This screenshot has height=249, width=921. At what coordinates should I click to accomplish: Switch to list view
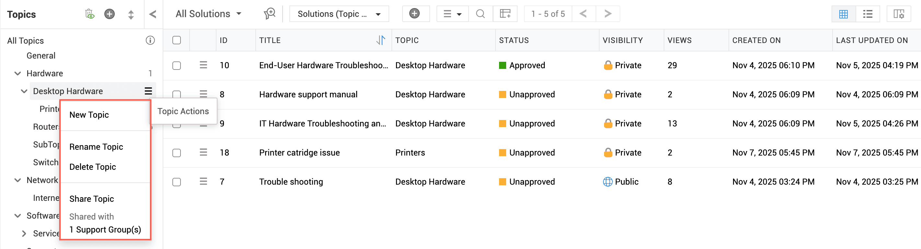pyautogui.click(x=868, y=14)
